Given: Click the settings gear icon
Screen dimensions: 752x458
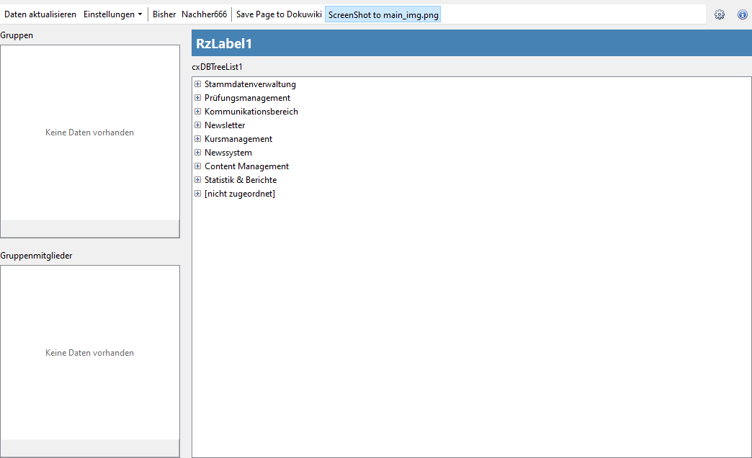Looking at the screenshot, I should pos(719,14).
